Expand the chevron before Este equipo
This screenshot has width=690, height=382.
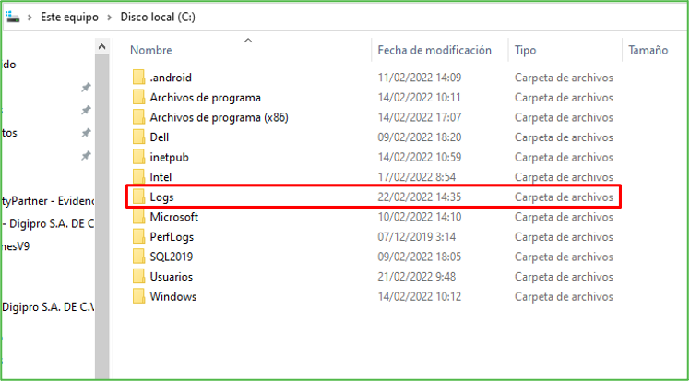point(30,18)
